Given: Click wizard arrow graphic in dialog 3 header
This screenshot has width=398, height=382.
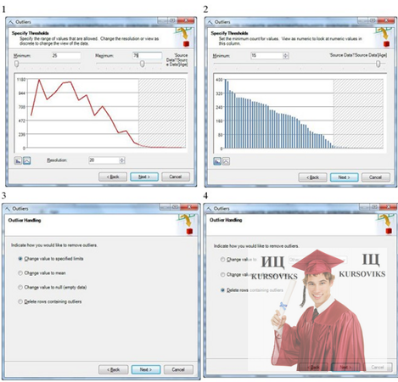Looking at the screenshot, I should (x=185, y=224).
